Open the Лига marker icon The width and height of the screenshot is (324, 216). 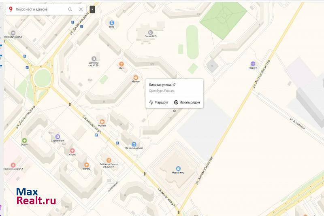pyautogui.click(x=112, y=23)
